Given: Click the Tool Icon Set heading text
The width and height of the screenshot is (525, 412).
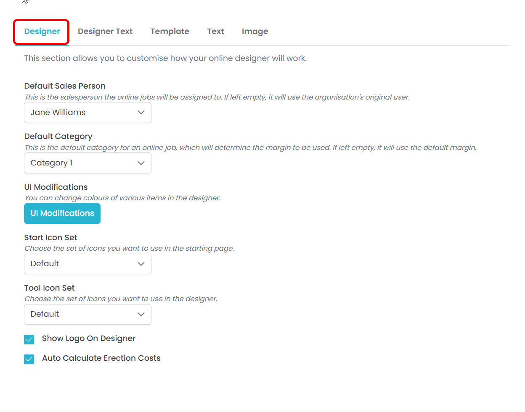Looking at the screenshot, I should [x=49, y=288].
